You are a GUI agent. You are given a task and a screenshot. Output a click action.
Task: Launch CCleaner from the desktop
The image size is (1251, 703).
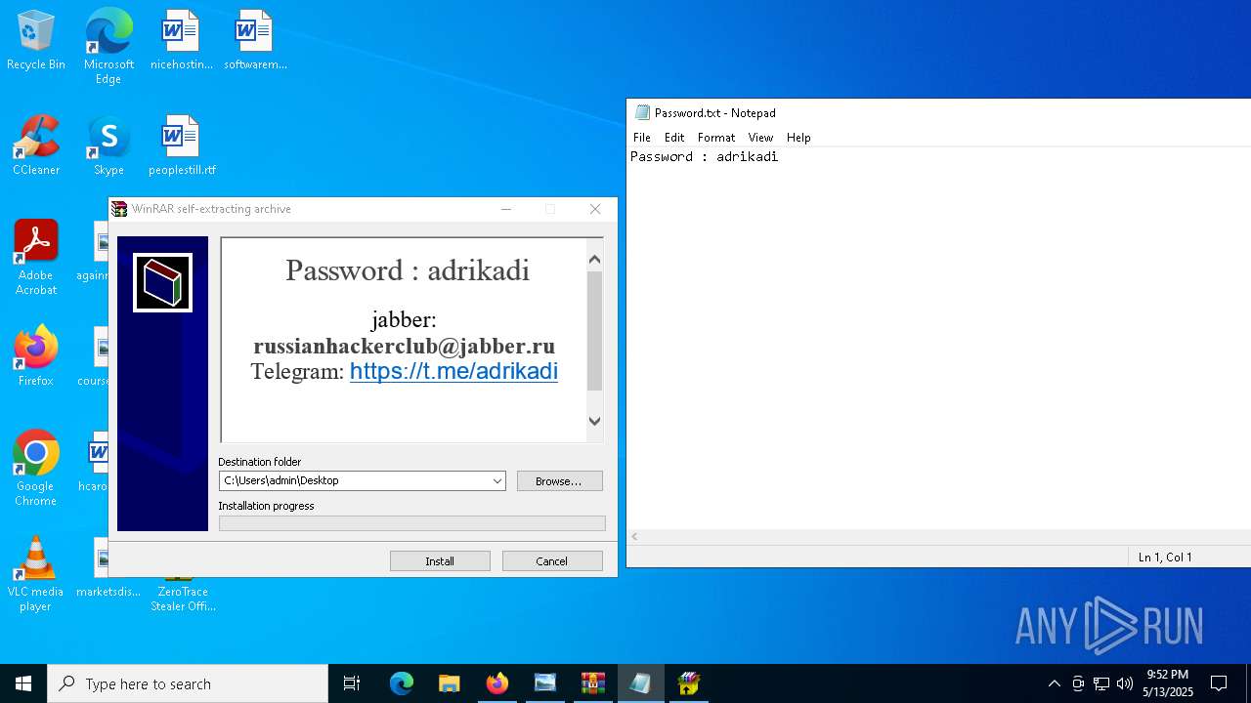coord(36,145)
